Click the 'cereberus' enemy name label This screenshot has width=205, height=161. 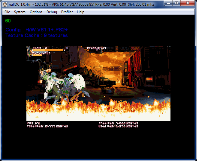[42, 53]
